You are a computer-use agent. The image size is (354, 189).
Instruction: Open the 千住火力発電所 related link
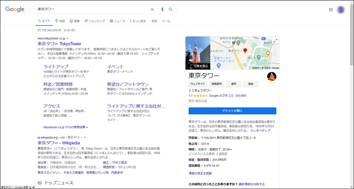73,172
